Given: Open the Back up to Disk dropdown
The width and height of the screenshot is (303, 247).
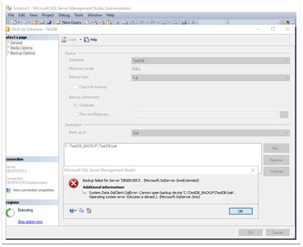Looking at the screenshot, I should [x=210, y=133].
